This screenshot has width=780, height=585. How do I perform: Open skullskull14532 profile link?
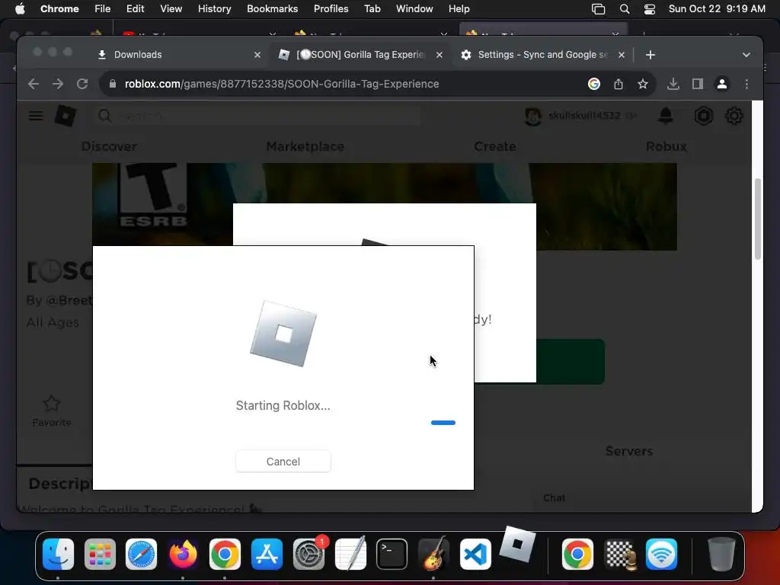(x=580, y=116)
